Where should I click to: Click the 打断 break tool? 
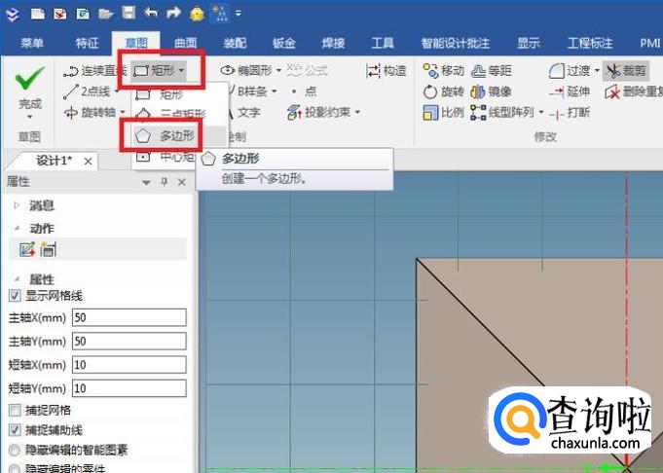point(570,113)
